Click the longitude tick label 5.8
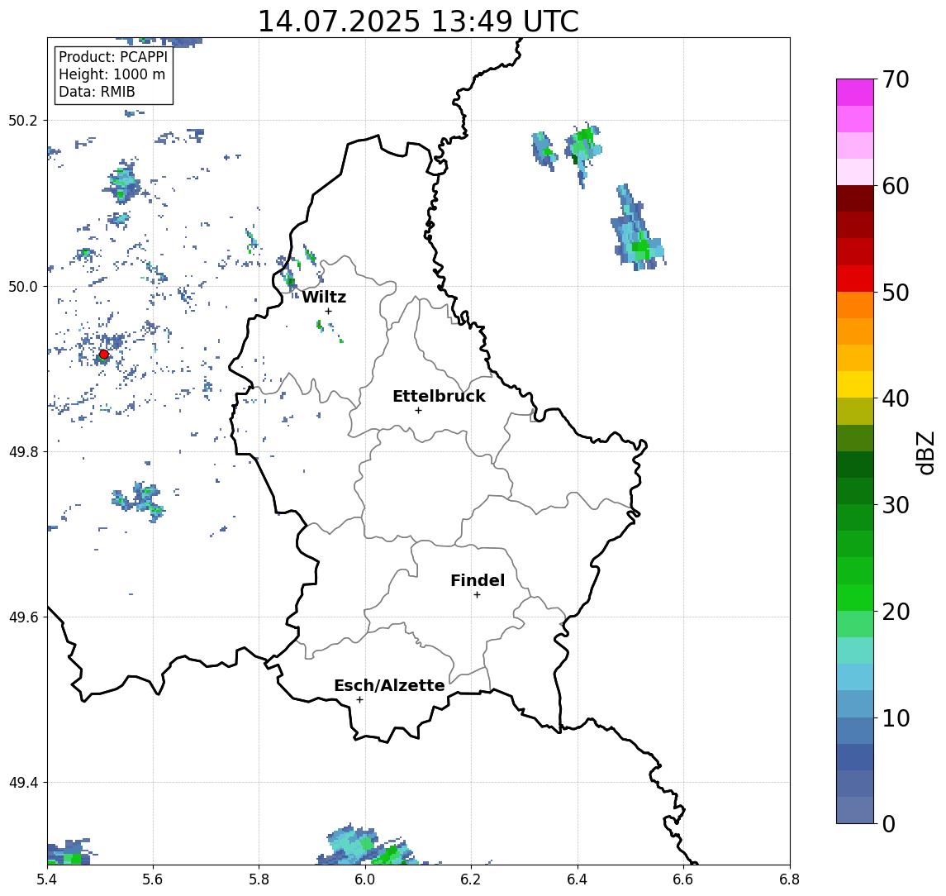 pos(259,879)
